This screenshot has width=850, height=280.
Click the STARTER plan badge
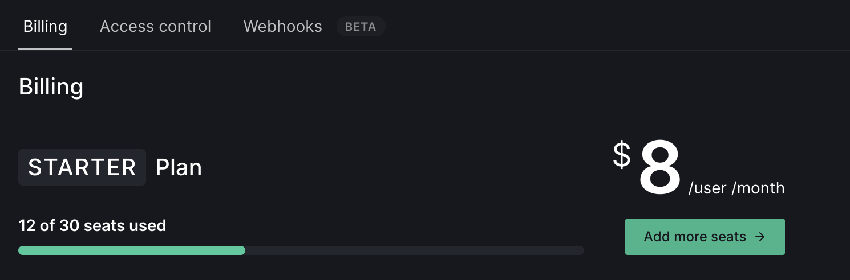(x=82, y=167)
